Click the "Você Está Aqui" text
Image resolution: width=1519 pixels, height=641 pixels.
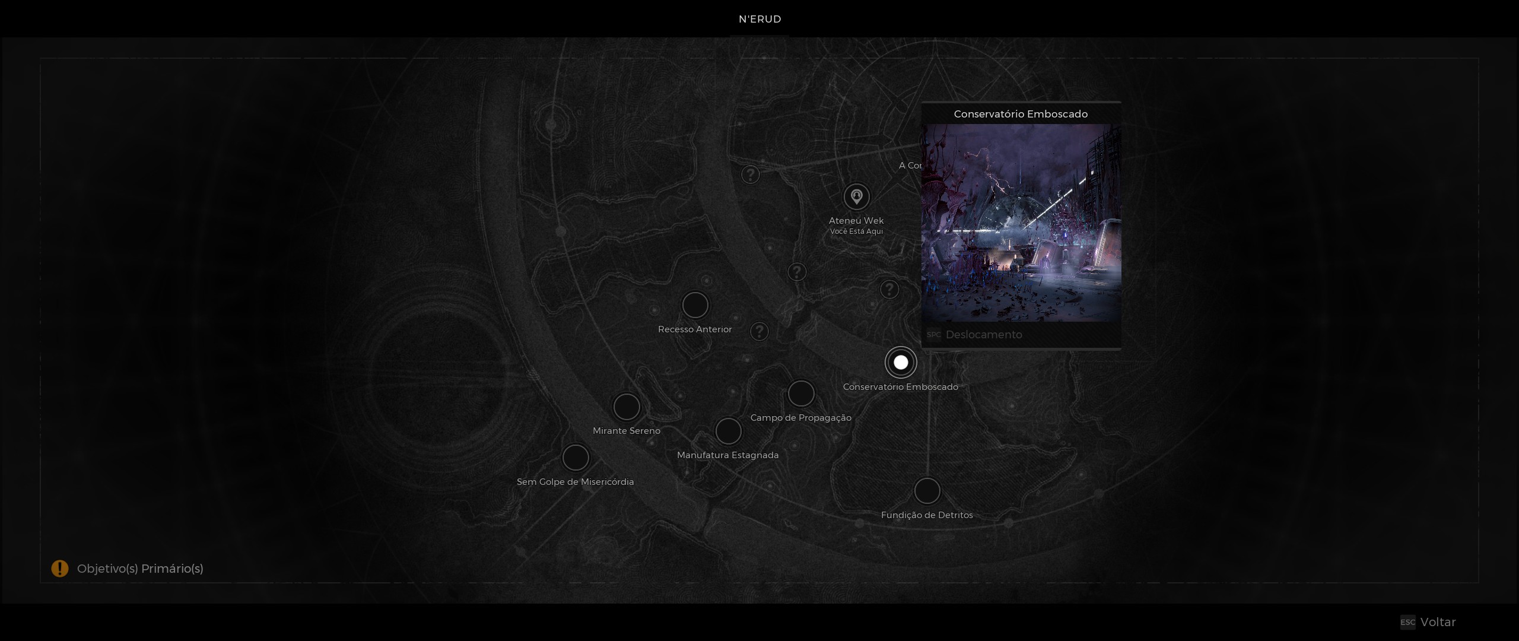(x=856, y=231)
